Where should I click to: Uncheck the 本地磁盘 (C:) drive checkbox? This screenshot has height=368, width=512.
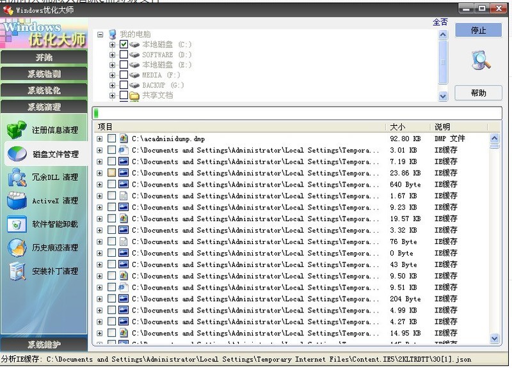pos(124,44)
